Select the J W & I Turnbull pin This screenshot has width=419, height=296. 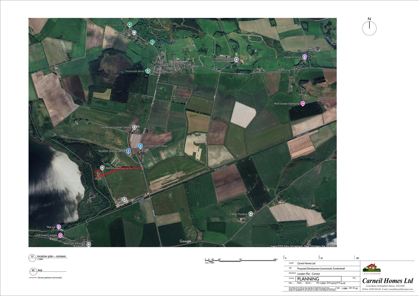[251, 214]
